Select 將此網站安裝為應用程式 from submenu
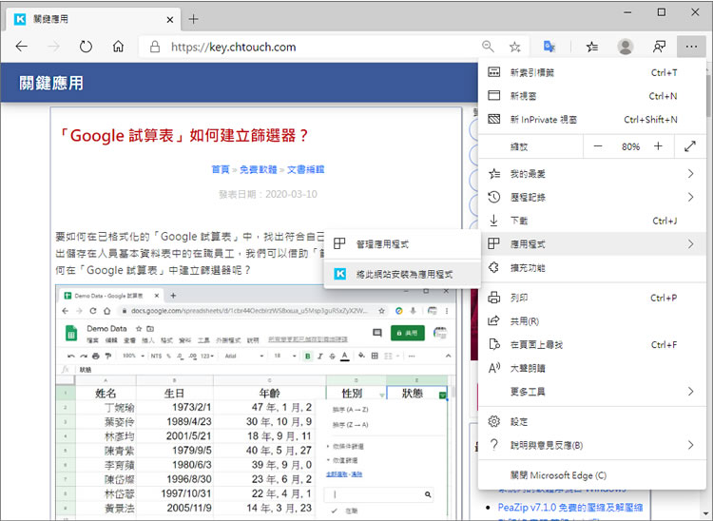This screenshot has width=713, height=521. coord(404,274)
